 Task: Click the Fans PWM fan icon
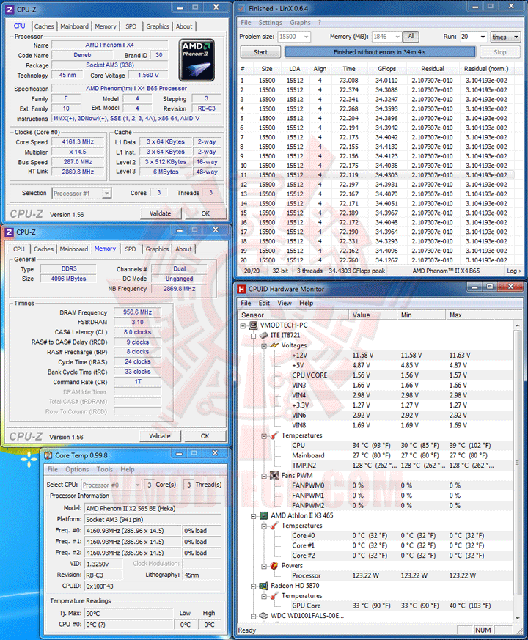click(x=274, y=476)
